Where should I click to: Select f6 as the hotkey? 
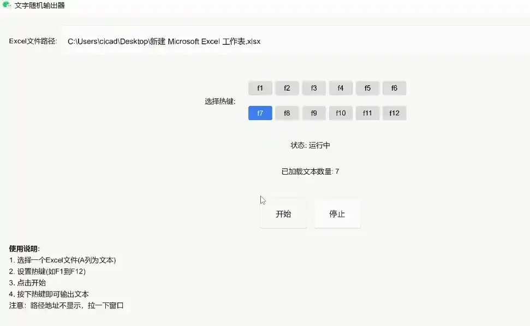pyautogui.click(x=394, y=88)
